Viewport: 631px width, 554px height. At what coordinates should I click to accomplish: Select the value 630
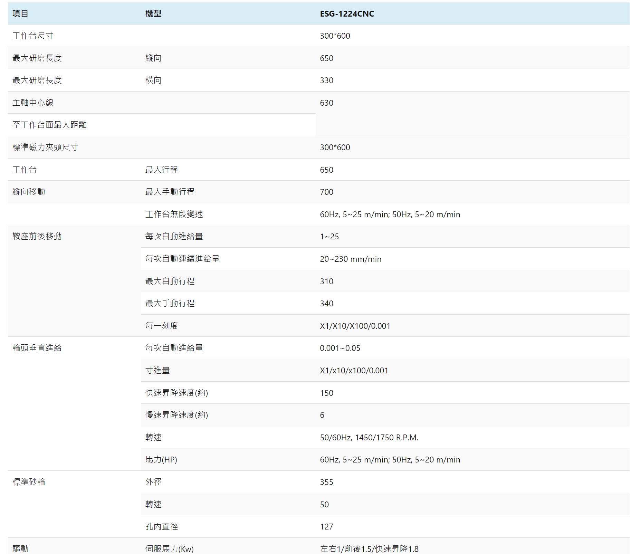coord(326,103)
